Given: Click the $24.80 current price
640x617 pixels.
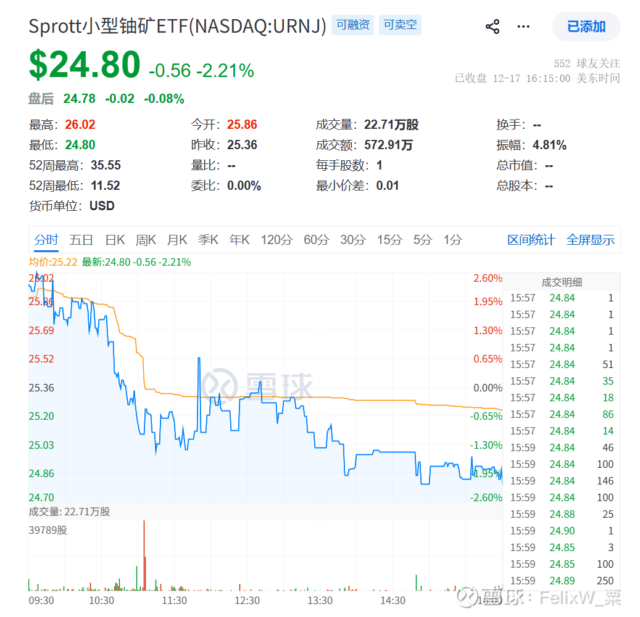Looking at the screenshot, I should point(85,64).
